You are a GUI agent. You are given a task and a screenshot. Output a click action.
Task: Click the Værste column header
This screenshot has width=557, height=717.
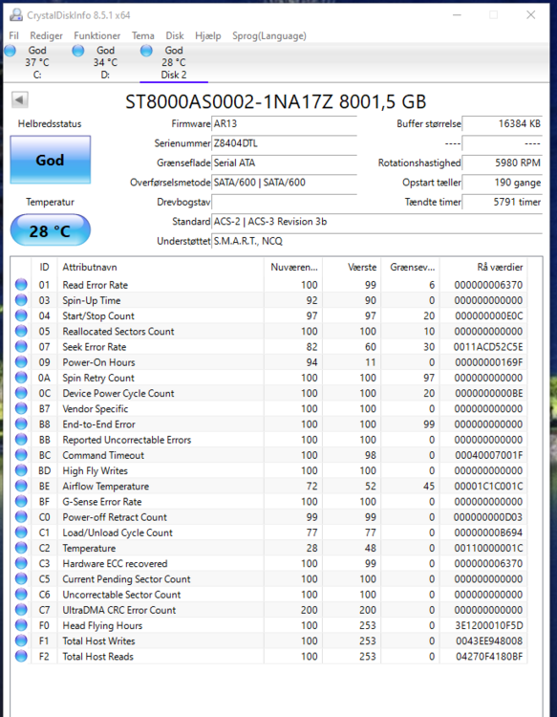352,267
